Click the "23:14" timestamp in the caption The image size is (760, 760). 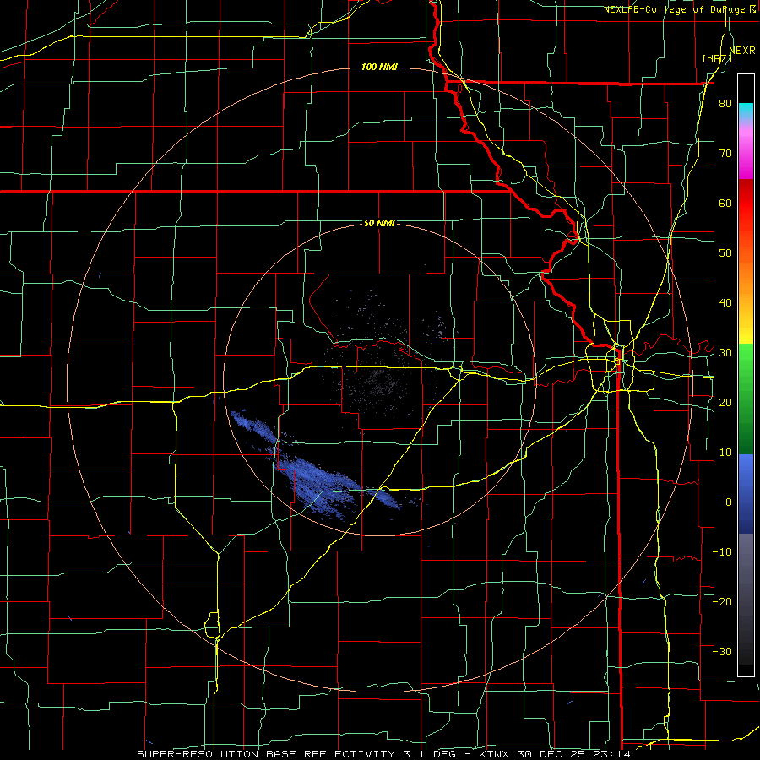click(x=613, y=754)
